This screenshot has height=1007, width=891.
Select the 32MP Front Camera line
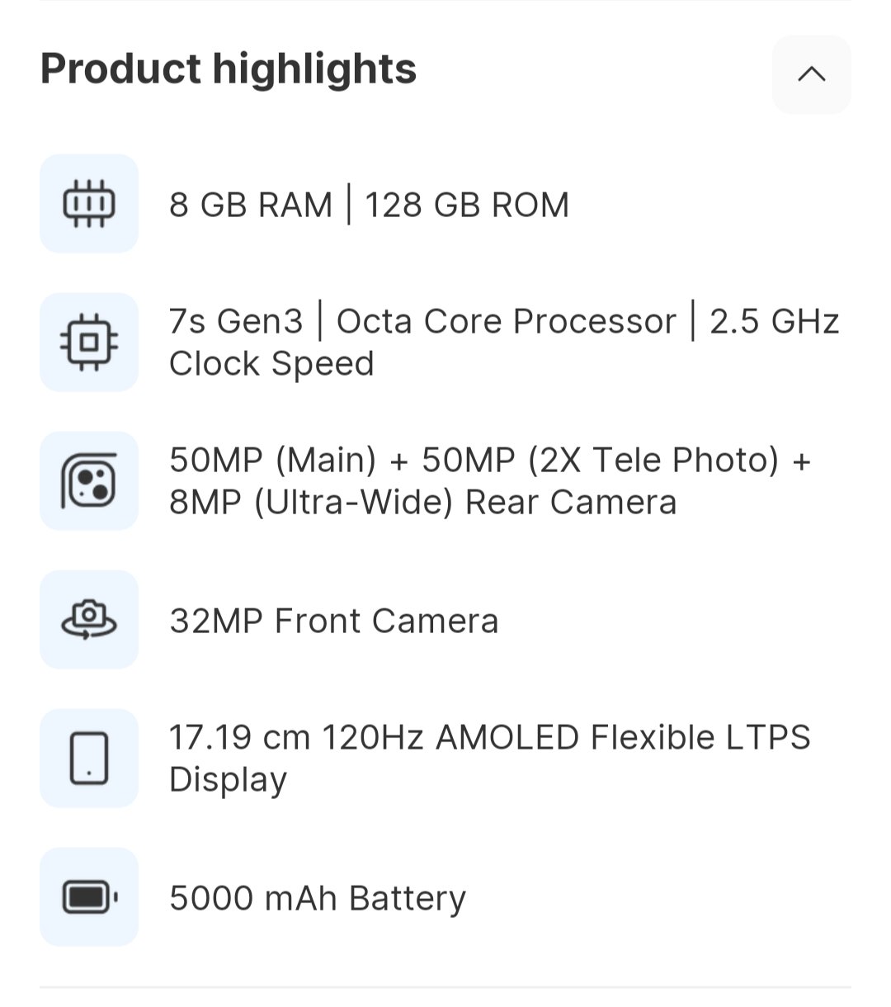click(333, 621)
